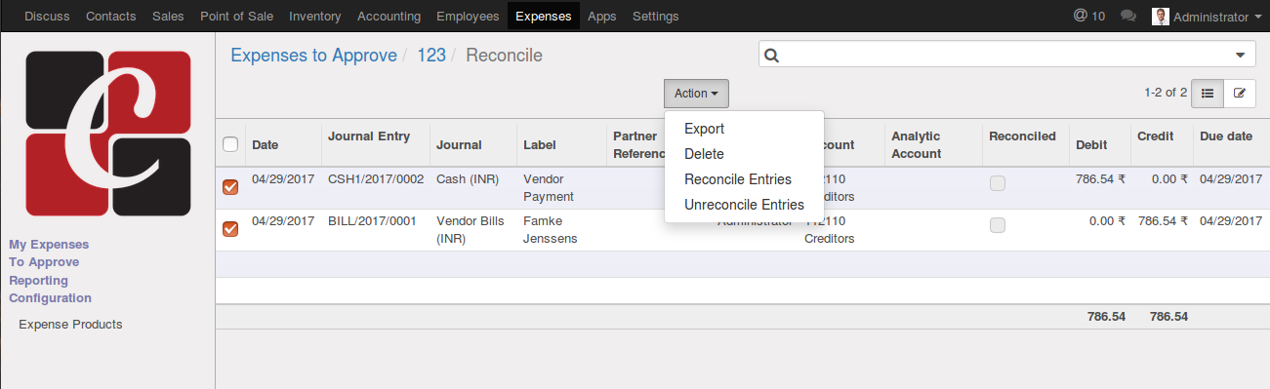Image resolution: width=1270 pixels, height=389 pixels.
Task: Select Export in the Action menu
Action: pyautogui.click(x=704, y=129)
